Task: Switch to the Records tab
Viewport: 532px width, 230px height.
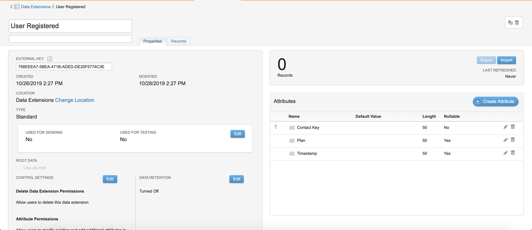Action: 179,41
